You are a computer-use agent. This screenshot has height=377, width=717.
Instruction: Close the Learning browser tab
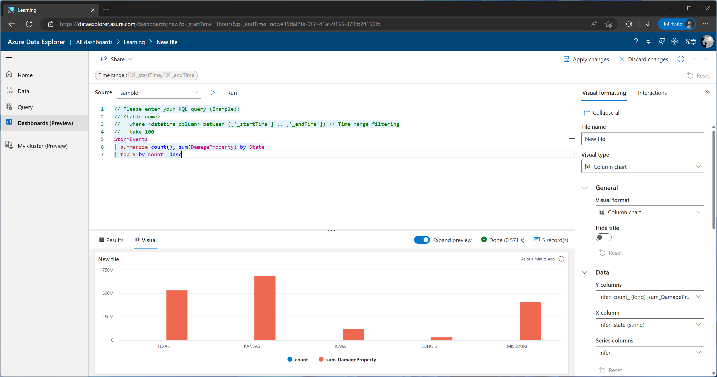[x=93, y=10]
